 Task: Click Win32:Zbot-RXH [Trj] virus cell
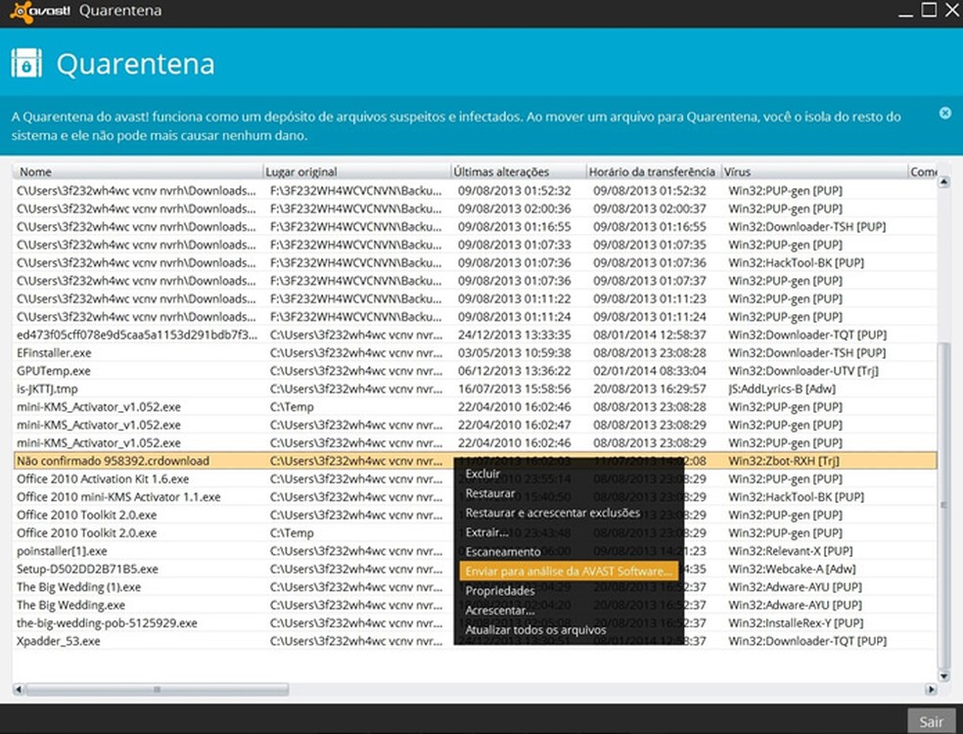coord(784,461)
